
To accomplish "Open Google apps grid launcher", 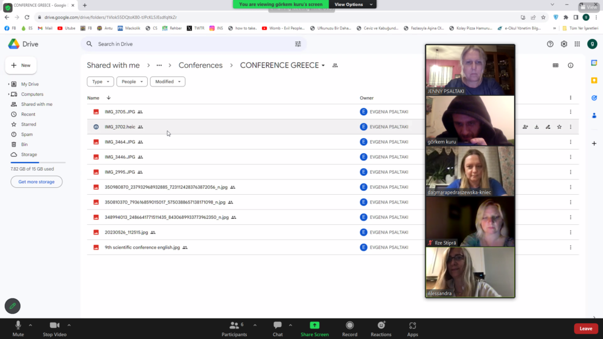I will pos(577,44).
